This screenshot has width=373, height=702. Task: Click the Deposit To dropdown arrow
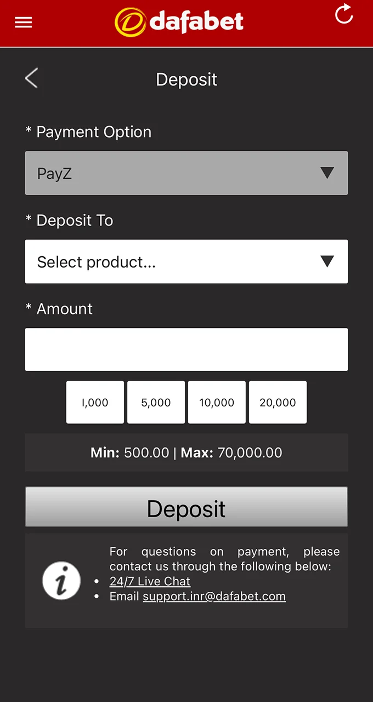pyautogui.click(x=327, y=262)
